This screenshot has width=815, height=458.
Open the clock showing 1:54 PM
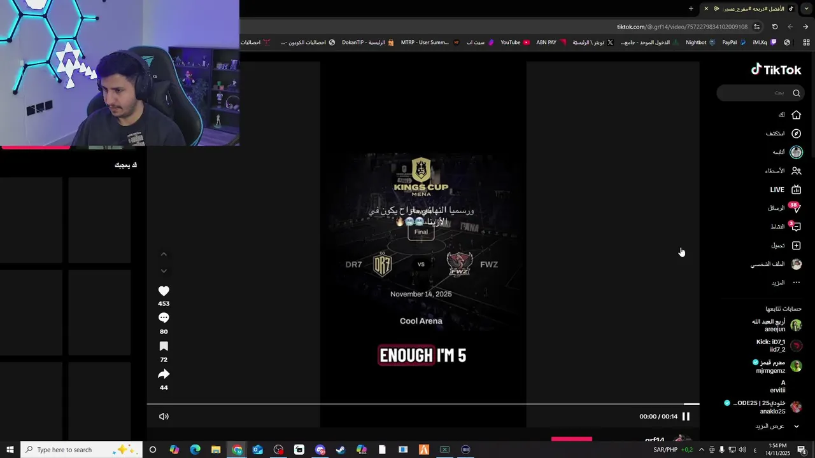pos(777,450)
